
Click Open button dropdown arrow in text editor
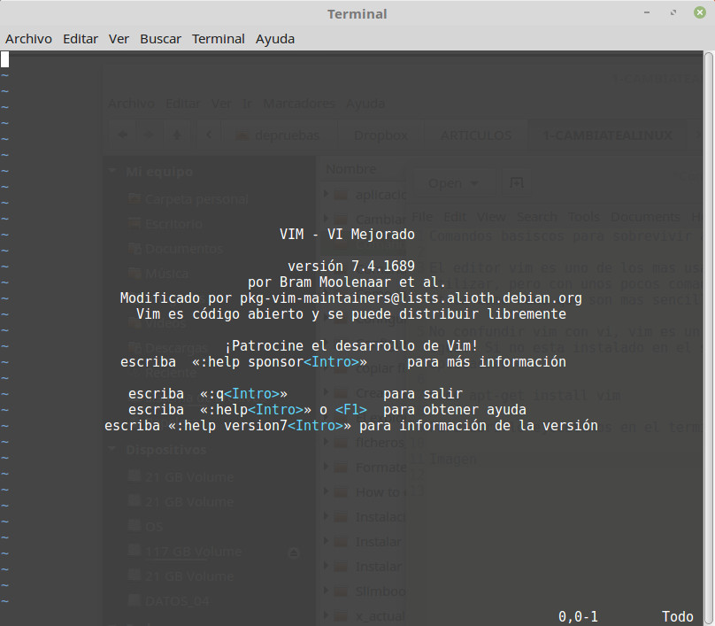pyautogui.click(x=474, y=183)
